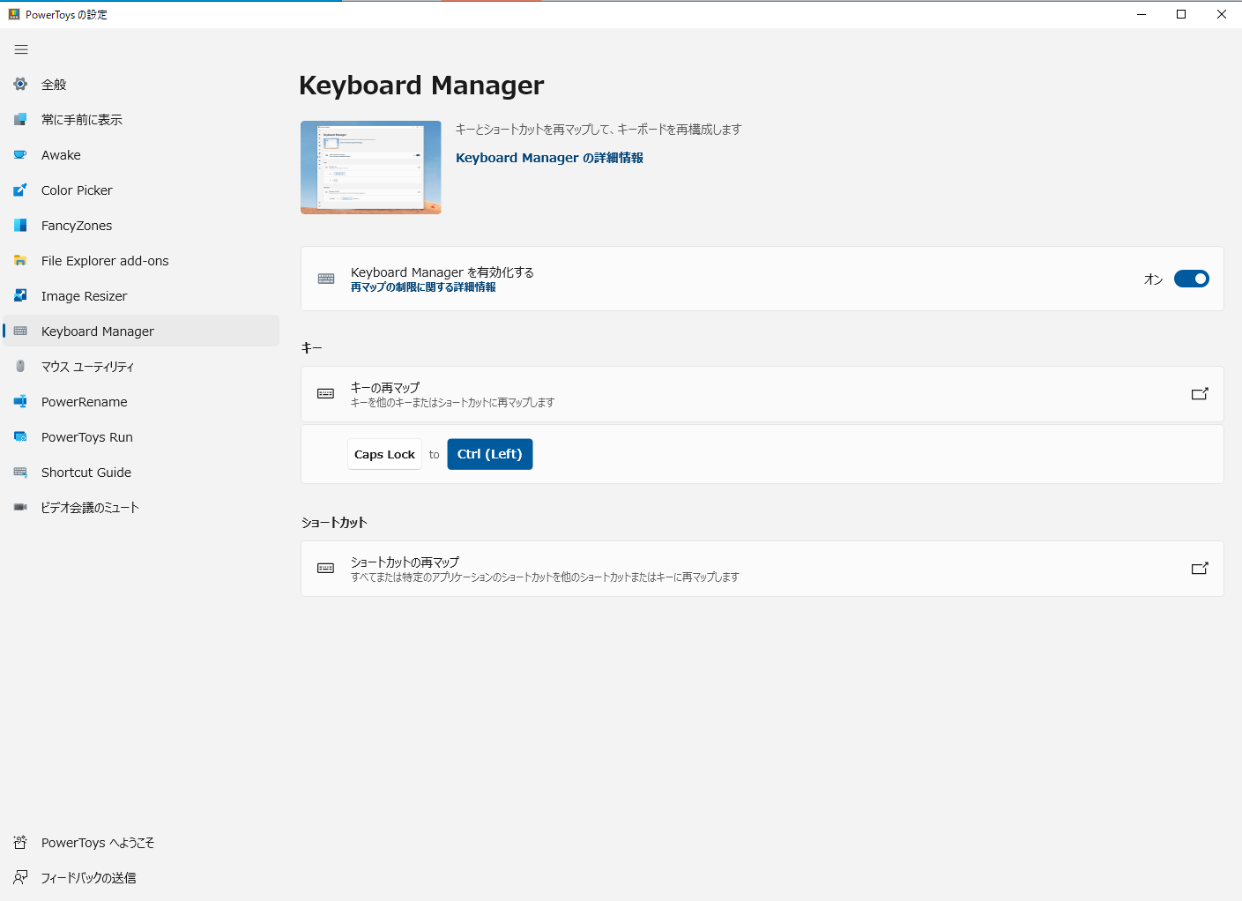Select the File Explorer add-ons icon
This screenshot has width=1242, height=901.
19,260
